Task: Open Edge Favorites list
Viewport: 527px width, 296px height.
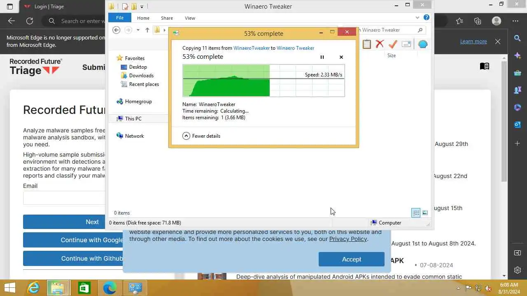Action: 459,21
